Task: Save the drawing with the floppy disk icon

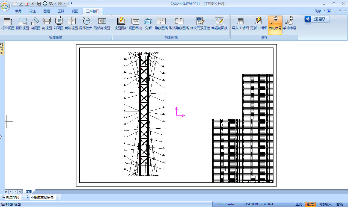Action: [x=39, y=4]
